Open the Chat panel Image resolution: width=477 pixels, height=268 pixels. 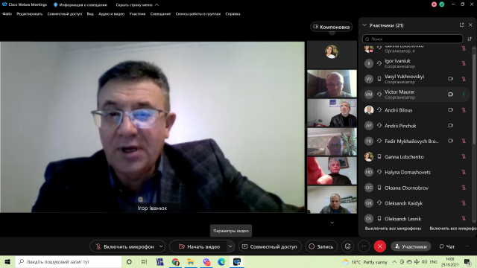coord(447,246)
